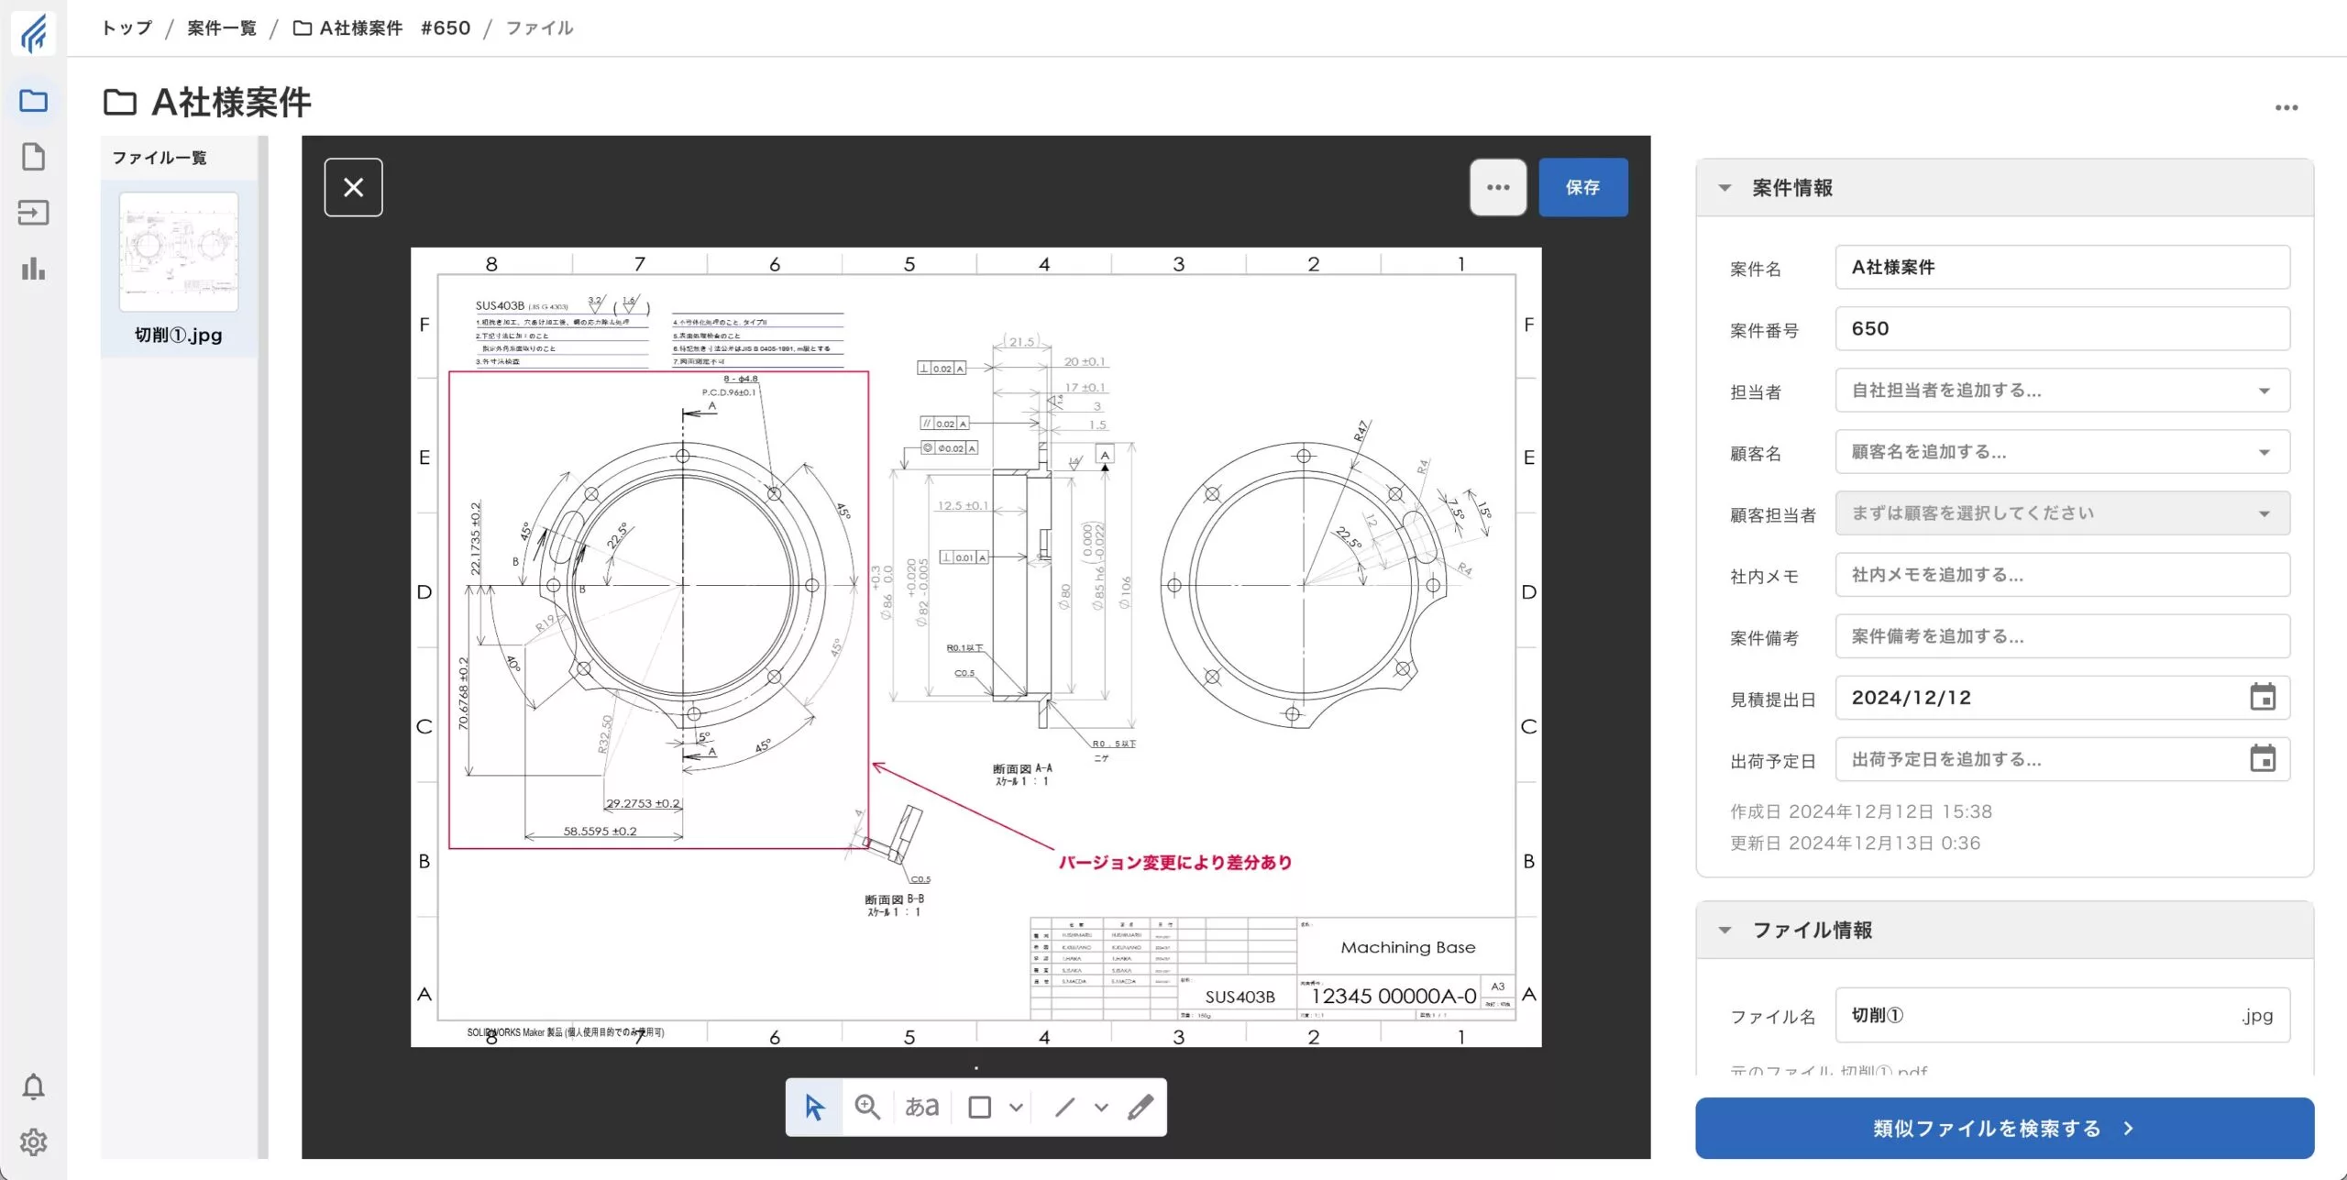2347x1180 pixels.
Task: Open the settings gear in sidebar
Action: tap(33, 1142)
